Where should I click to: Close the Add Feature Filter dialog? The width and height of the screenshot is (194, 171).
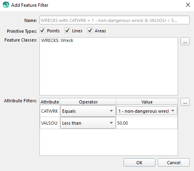(188, 5)
